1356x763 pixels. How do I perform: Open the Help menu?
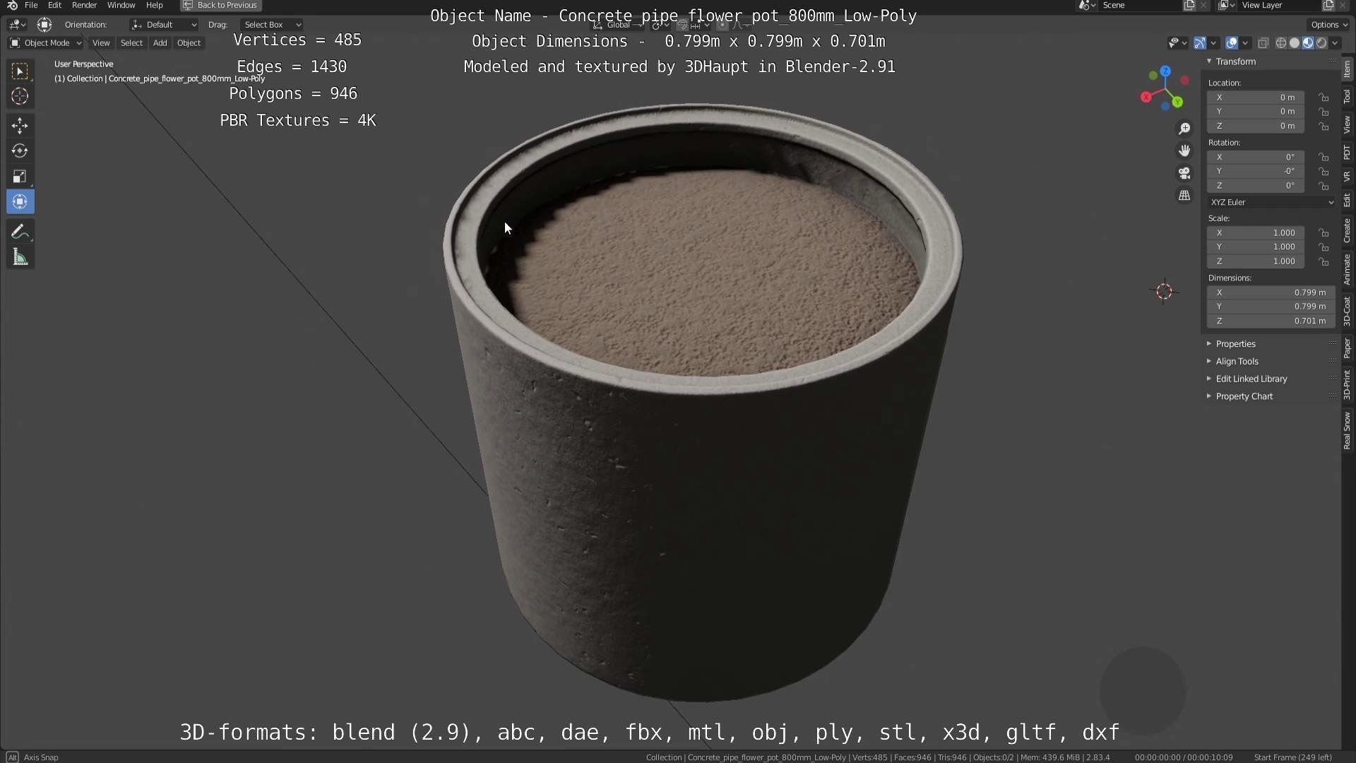point(154,5)
